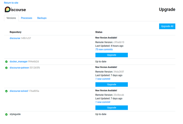Open the docker_manager repository link
Screen dimensions: 183x124
tap(19, 61)
